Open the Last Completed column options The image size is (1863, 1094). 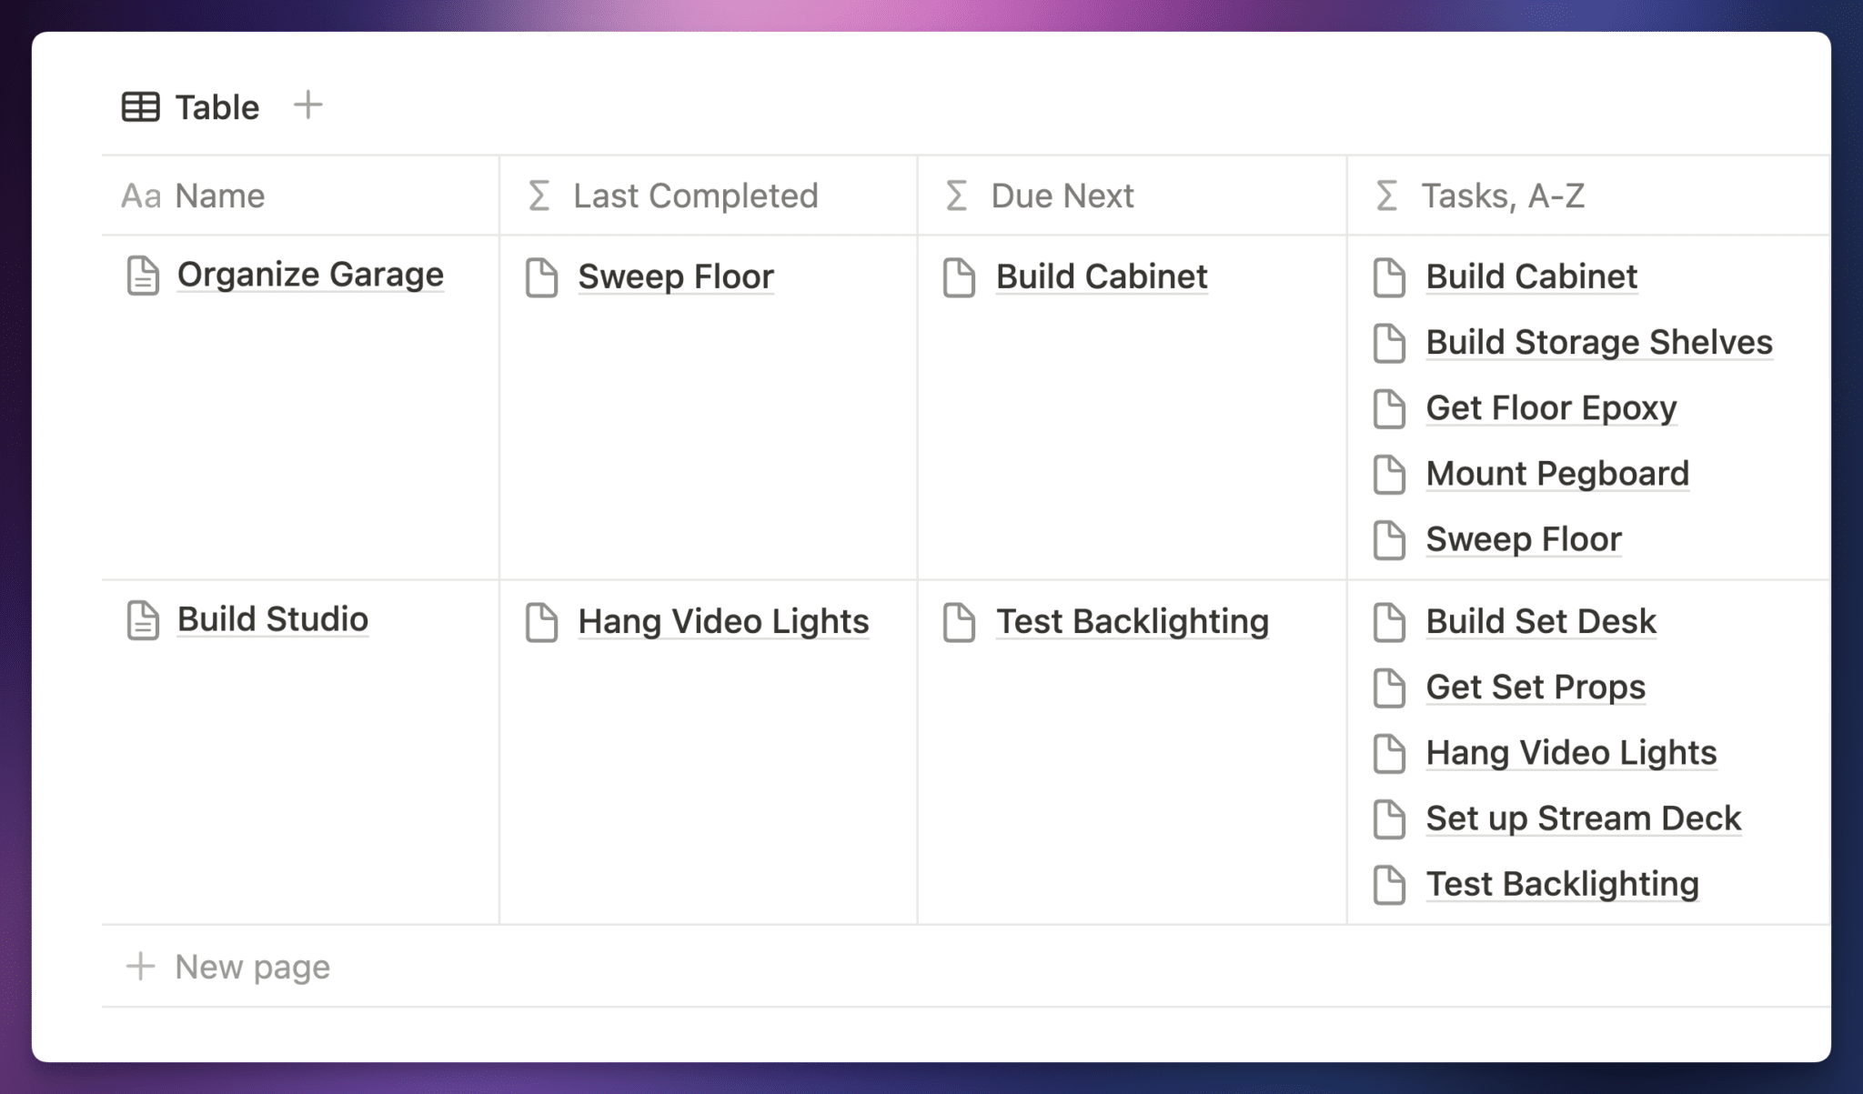coord(695,196)
